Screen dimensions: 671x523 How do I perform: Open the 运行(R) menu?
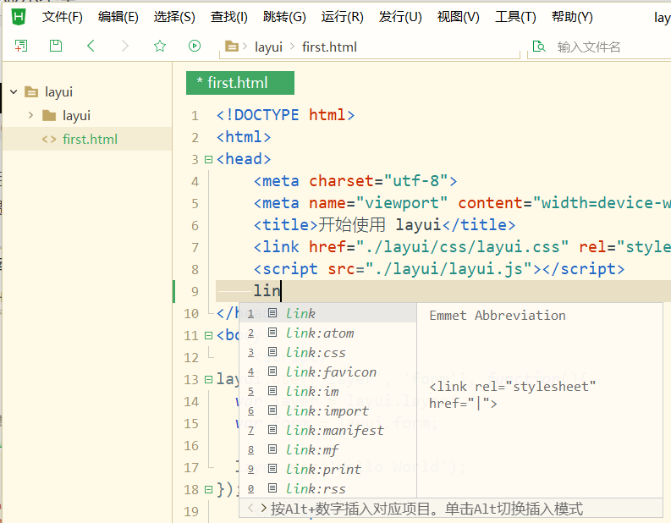343,17
